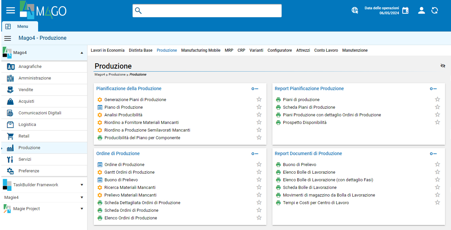This screenshot has width=451, height=230.
Task: Click the Vendite hand icon
Action: pos(10,90)
